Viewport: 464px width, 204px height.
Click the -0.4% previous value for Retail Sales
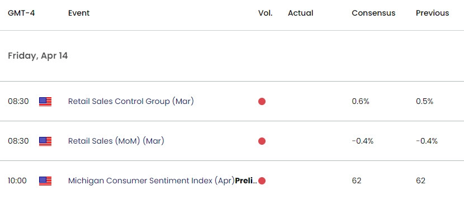click(427, 141)
